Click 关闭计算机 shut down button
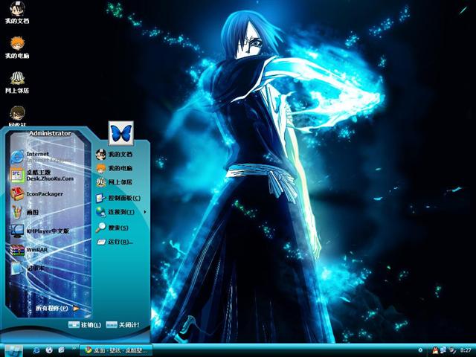The width and height of the screenshot is (476, 357). (123, 325)
